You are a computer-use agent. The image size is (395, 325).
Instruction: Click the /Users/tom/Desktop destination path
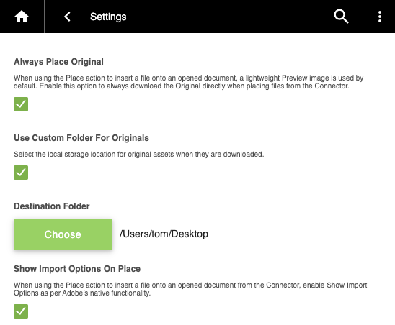pyautogui.click(x=164, y=234)
